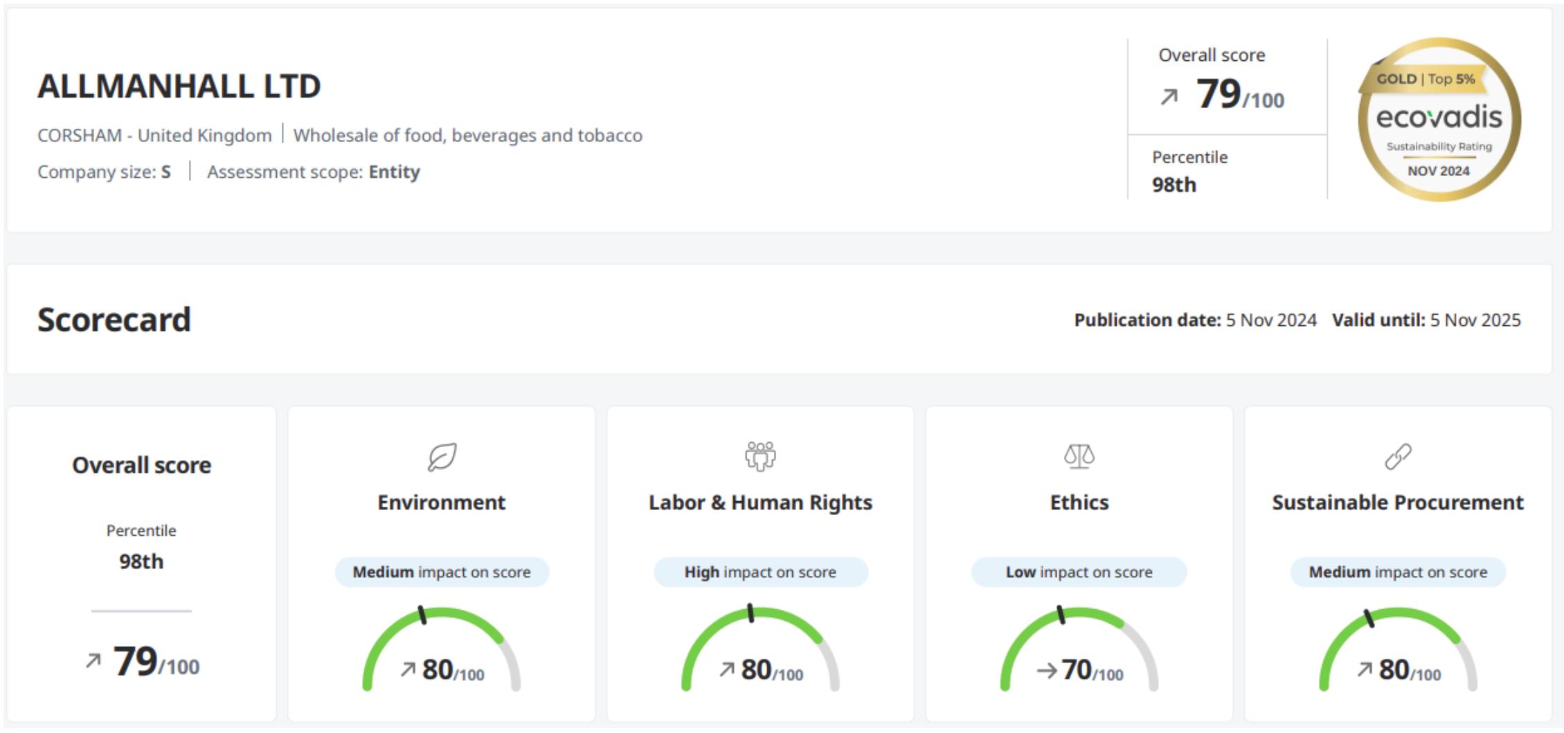Click the Medium impact badge under Environment
1564x733 pixels.
point(442,572)
